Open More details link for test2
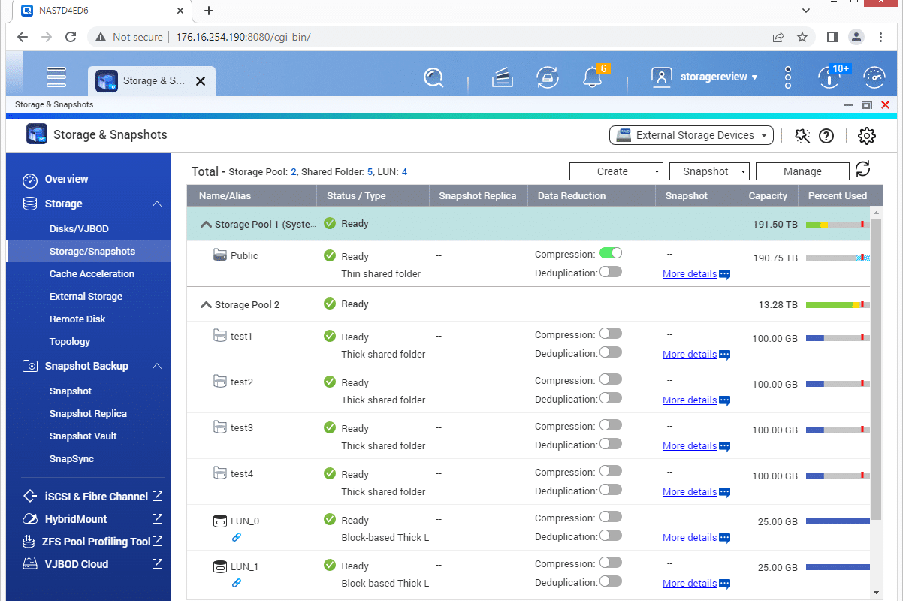This screenshot has width=903, height=601. [x=690, y=400]
